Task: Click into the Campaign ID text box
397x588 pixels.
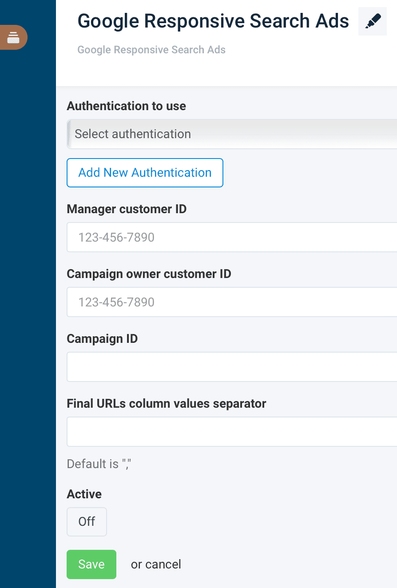Action: [231, 367]
